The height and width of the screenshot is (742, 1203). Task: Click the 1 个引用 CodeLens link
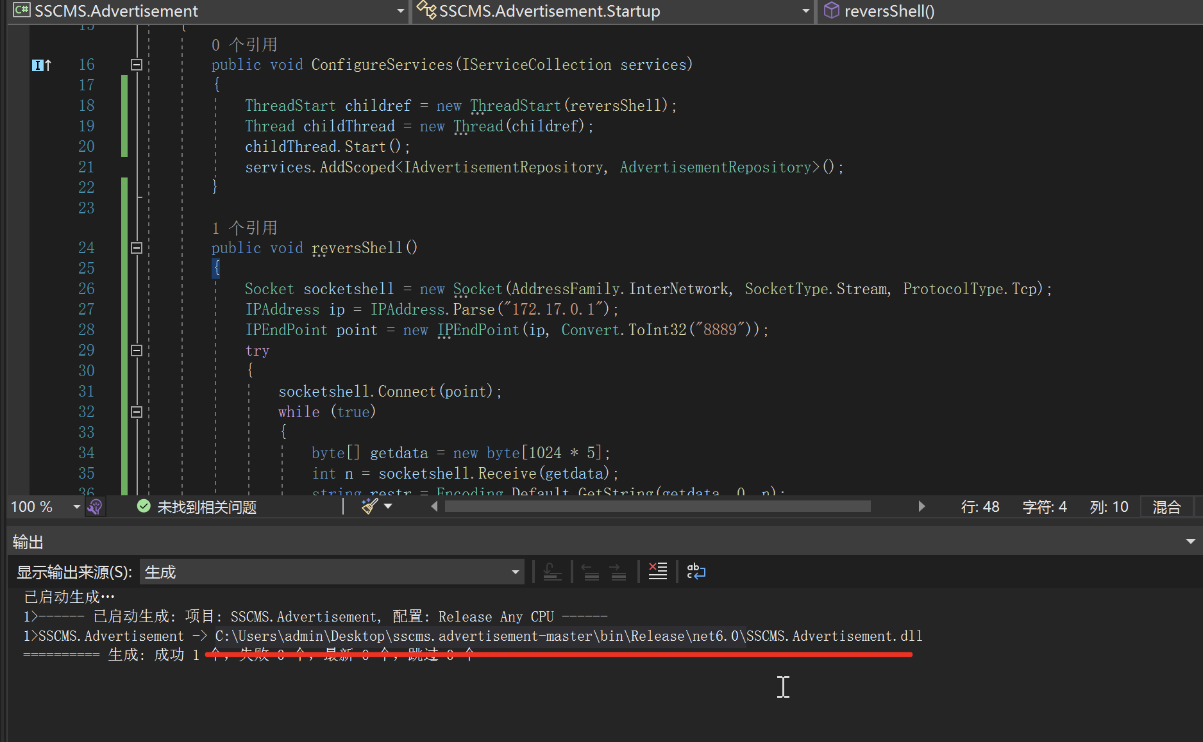tap(244, 228)
